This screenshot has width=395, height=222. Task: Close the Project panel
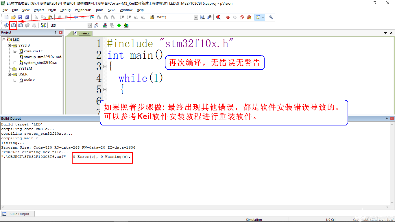[61, 32]
